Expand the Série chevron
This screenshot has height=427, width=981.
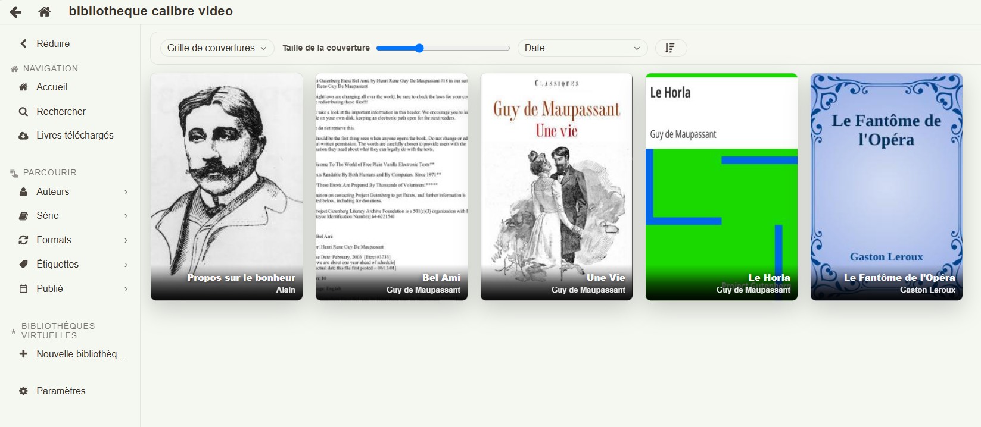(126, 216)
